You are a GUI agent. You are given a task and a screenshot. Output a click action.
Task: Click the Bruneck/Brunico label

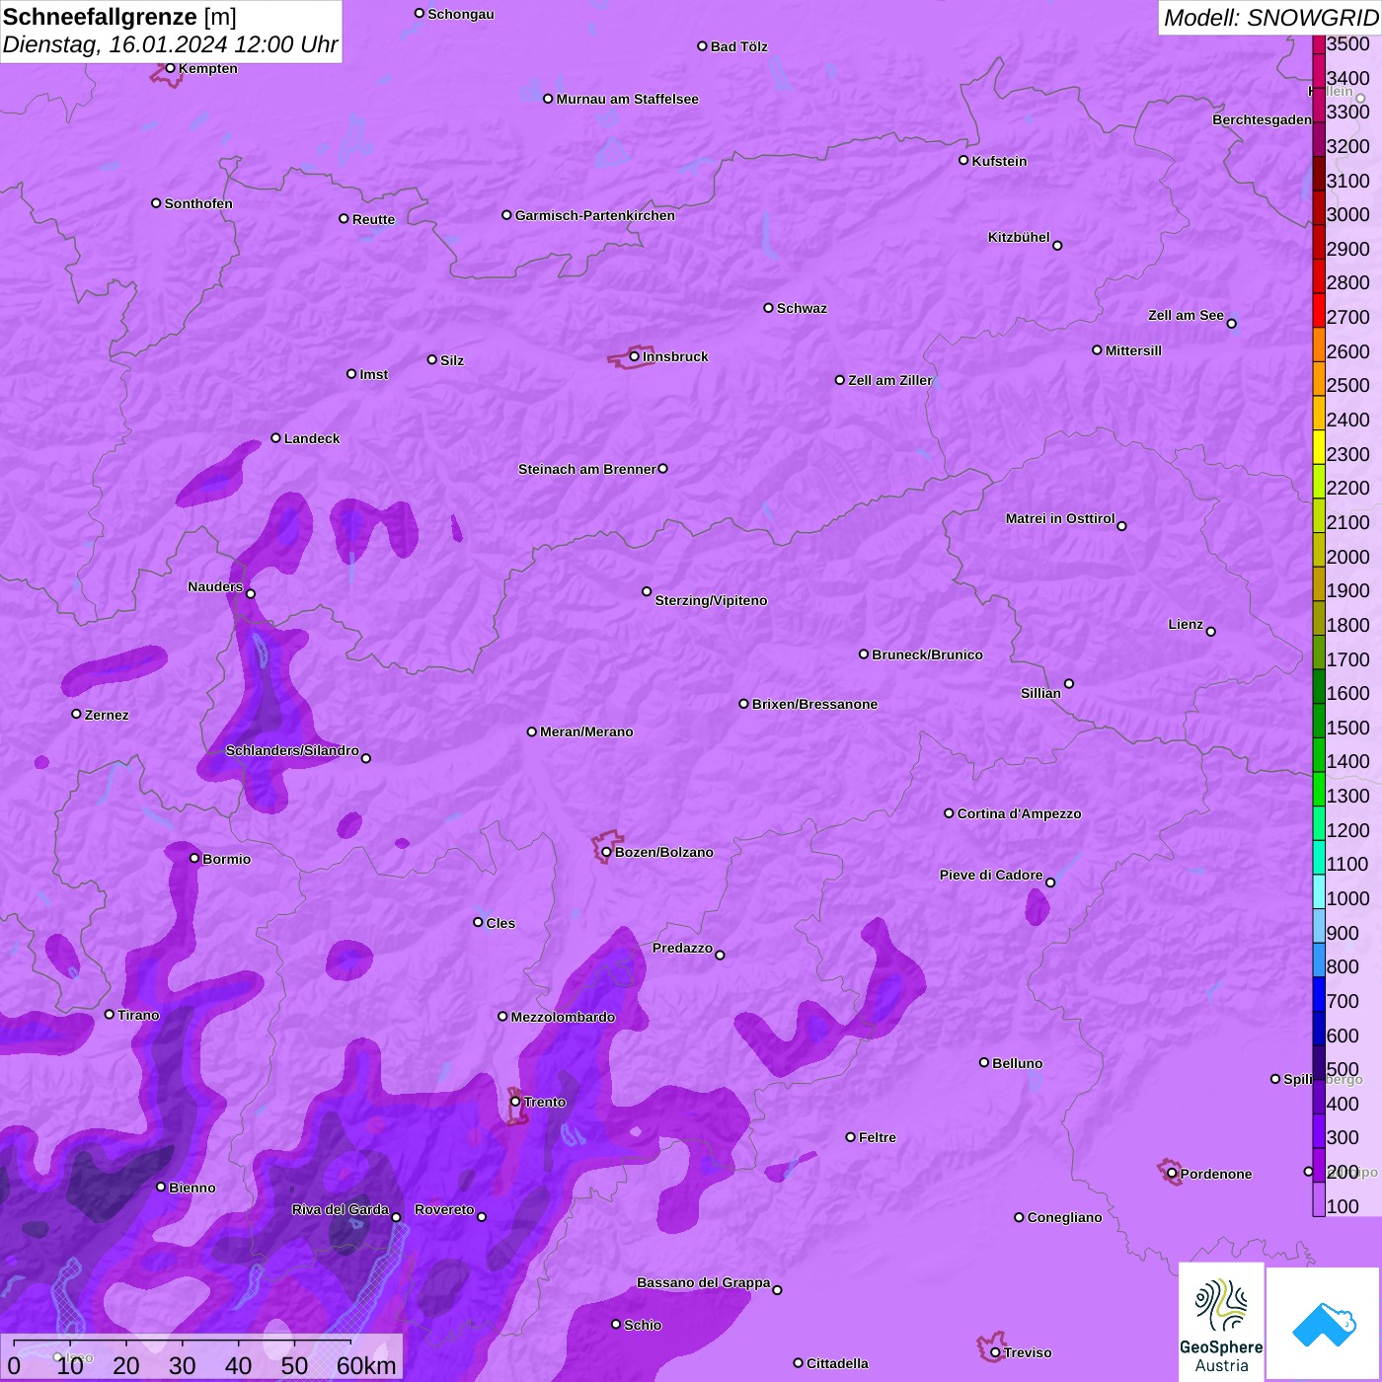(x=928, y=654)
